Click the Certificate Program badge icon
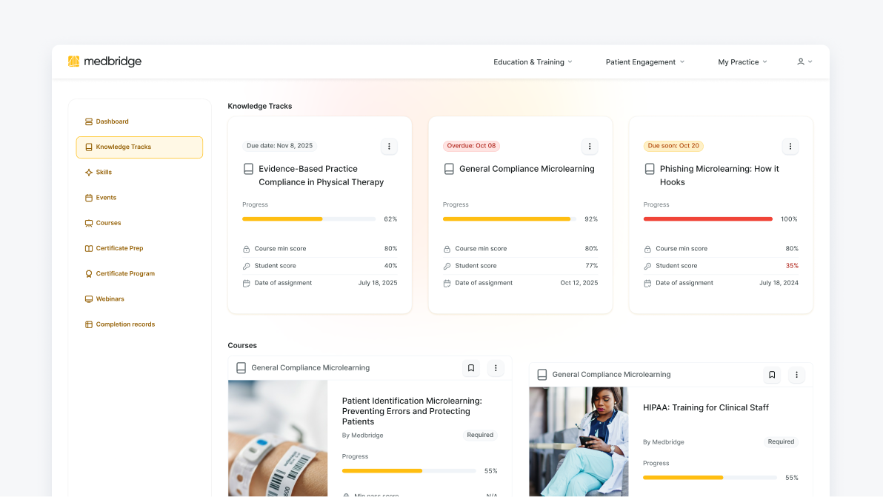 (88, 273)
